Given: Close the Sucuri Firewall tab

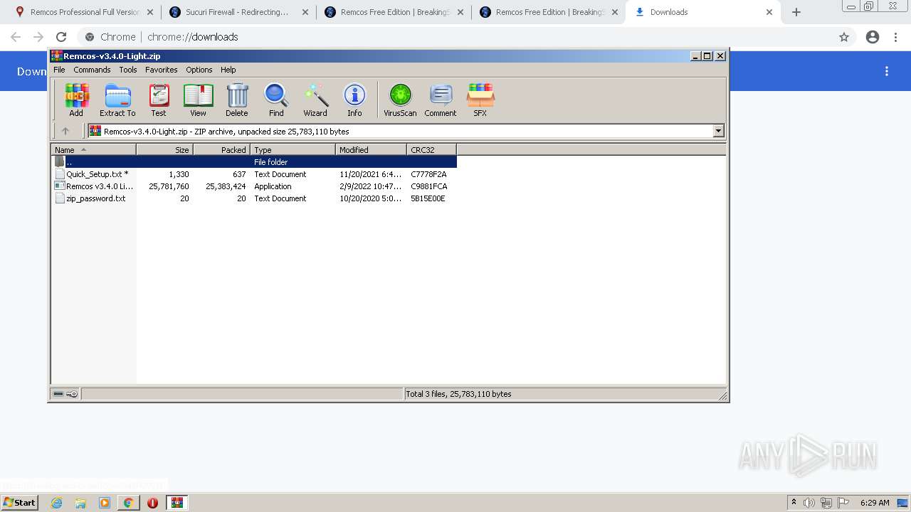Looking at the screenshot, I should [305, 12].
